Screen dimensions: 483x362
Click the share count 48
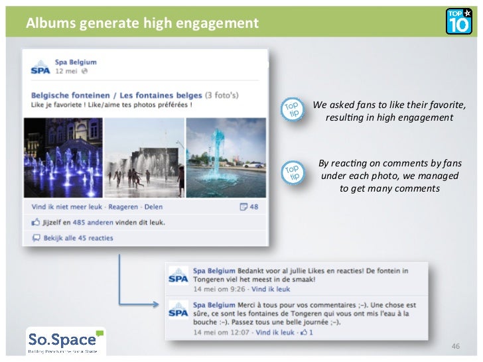pyautogui.click(x=254, y=207)
